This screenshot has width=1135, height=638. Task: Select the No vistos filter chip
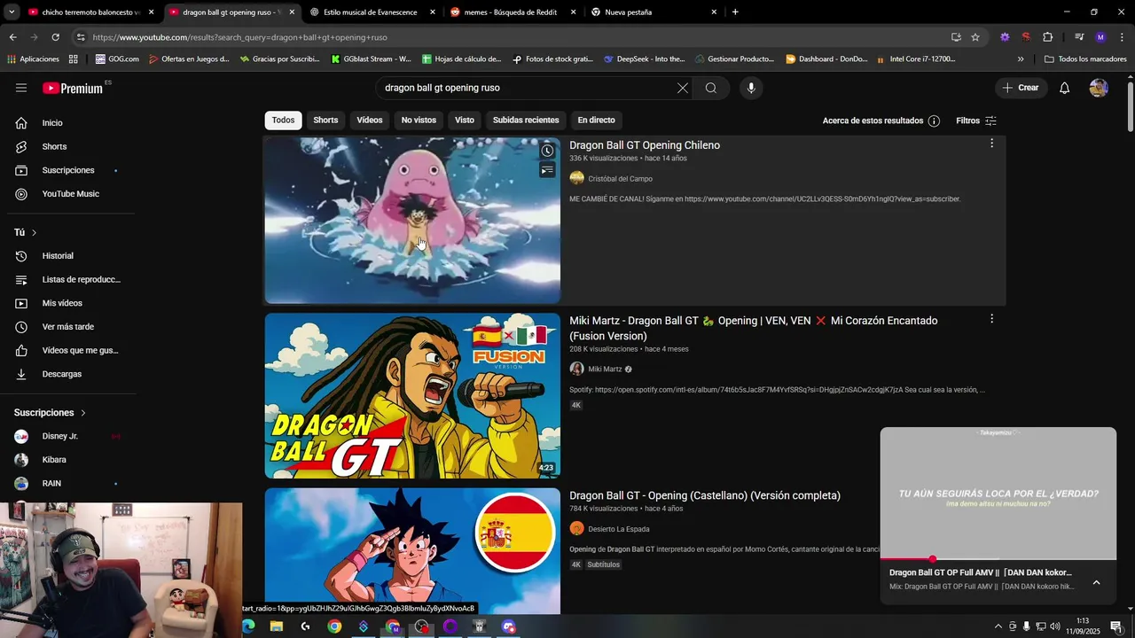[419, 121]
